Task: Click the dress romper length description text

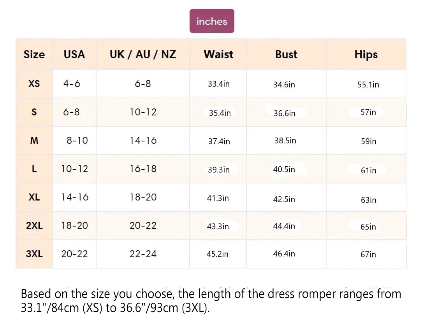Action: [x=211, y=301]
